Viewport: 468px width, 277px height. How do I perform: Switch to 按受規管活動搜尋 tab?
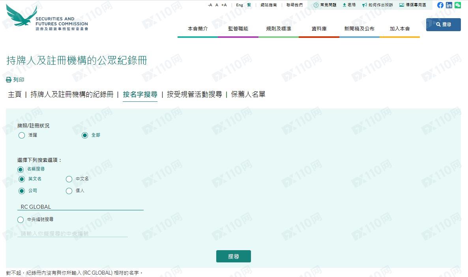tap(194, 94)
